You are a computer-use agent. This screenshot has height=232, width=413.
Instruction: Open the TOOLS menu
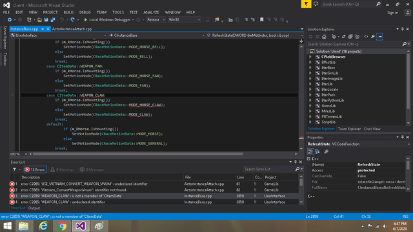(118, 12)
